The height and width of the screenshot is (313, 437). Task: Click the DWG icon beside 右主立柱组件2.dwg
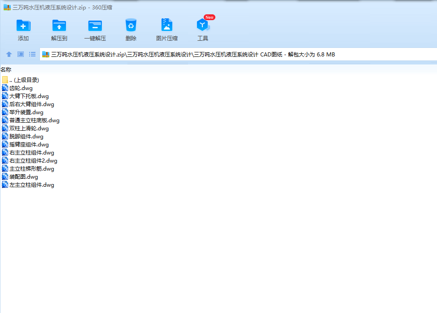(x=5, y=161)
